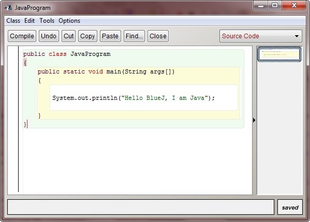Click the opening brace of the class

click(x=25, y=63)
